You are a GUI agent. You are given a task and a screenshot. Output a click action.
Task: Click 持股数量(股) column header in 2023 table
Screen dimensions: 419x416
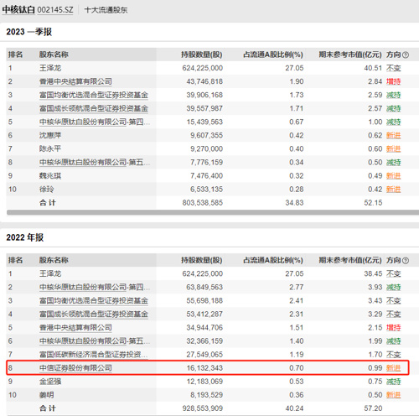point(202,55)
